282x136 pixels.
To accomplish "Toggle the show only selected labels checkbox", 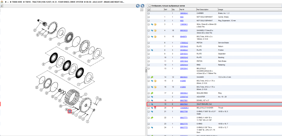I will tap(149, 6).
